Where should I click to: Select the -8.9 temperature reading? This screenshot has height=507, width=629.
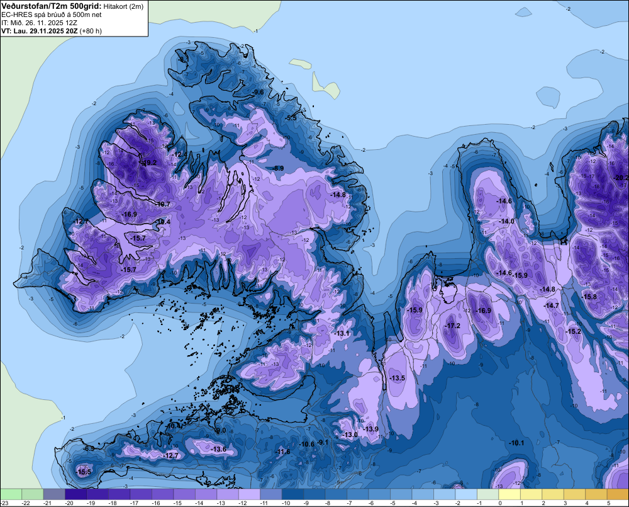click(277, 168)
